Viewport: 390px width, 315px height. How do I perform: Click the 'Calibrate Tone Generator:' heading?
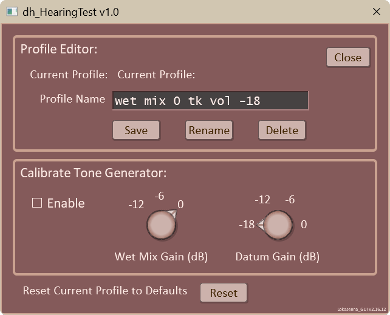click(x=94, y=173)
